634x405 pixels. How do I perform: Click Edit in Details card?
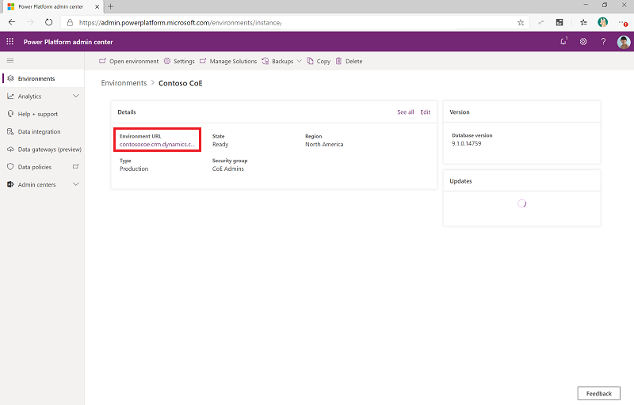click(426, 112)
